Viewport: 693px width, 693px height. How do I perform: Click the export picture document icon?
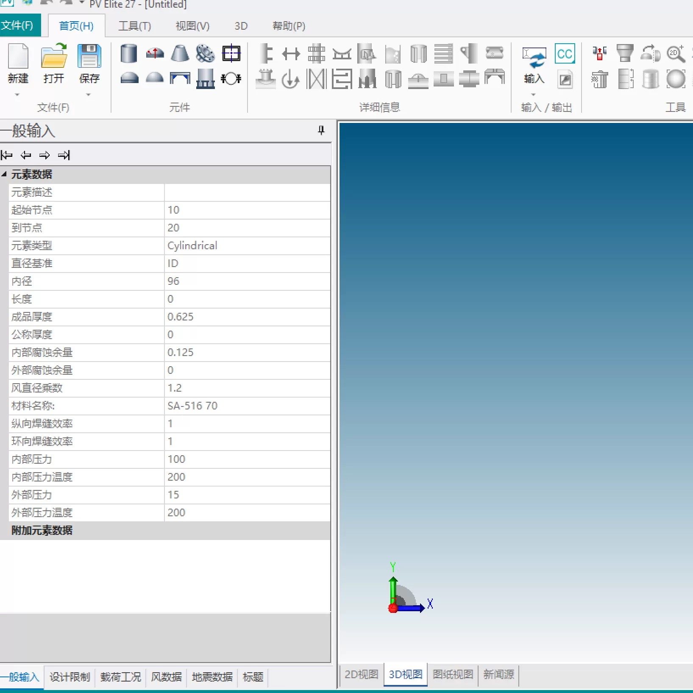click(x=565, y=79)
